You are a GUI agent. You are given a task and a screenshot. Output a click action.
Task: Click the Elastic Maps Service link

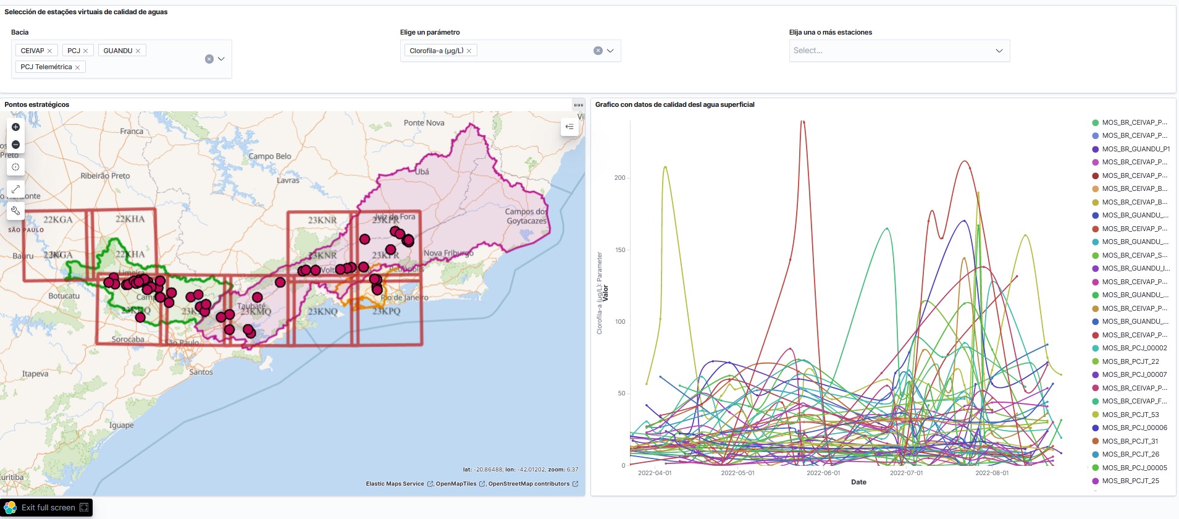point(395,484)
